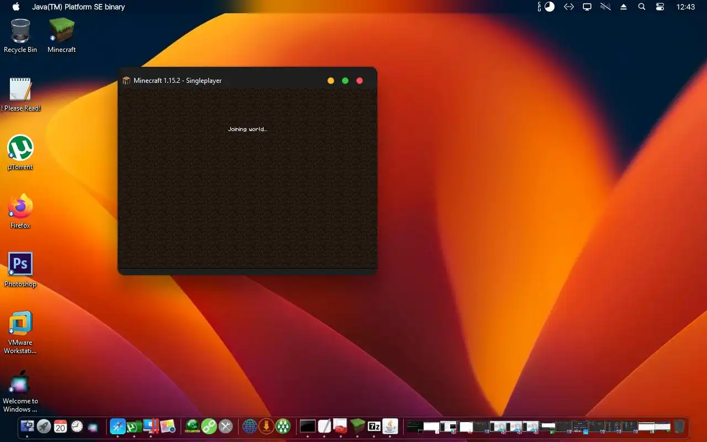Open the green dotted circle icon in dock

[x=283, y=426]
